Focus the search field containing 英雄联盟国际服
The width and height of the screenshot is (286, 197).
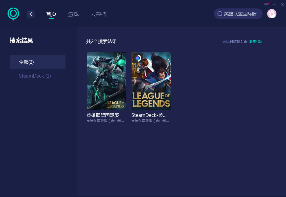click(x=238, y=14)
